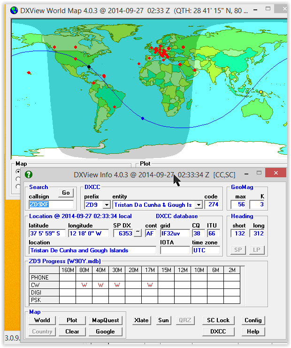Click the empty IOTA field
291x348 pixels.
point(175,250)
